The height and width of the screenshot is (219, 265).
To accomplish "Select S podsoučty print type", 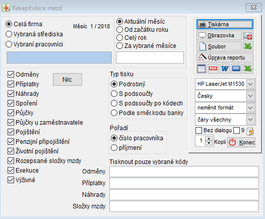I will click(114, 93).
